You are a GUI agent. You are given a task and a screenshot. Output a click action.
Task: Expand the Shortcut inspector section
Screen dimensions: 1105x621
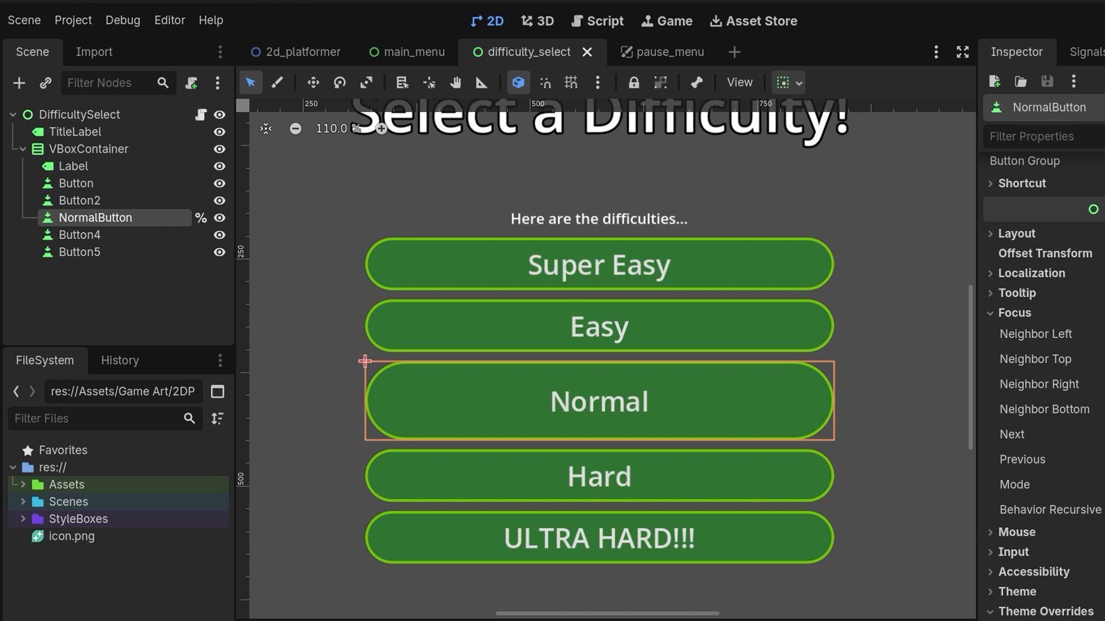coord(990,183)
